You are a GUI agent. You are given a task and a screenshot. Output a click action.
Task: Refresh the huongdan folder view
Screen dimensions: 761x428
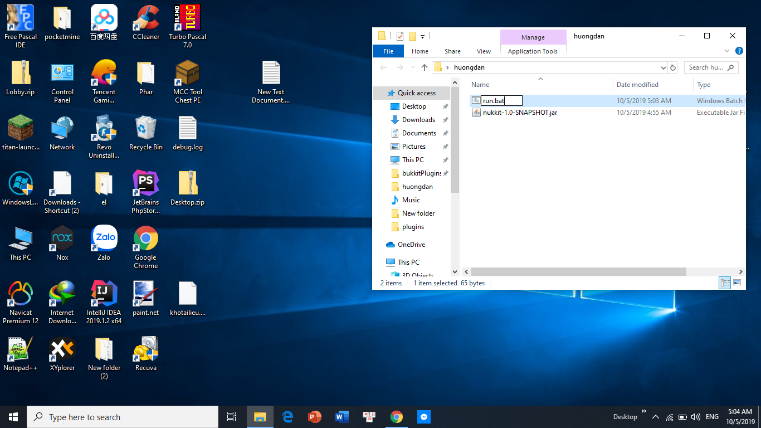[x=673, y=67]
